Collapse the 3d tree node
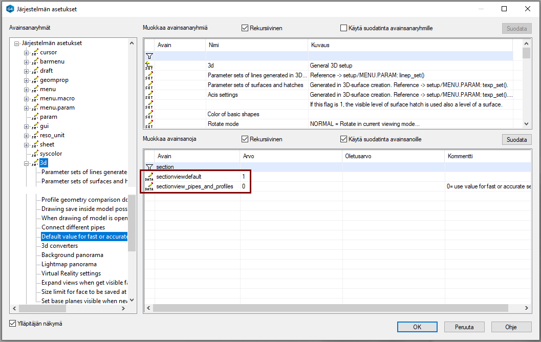The width and height of the screenshot is (541, 342). 27,163
